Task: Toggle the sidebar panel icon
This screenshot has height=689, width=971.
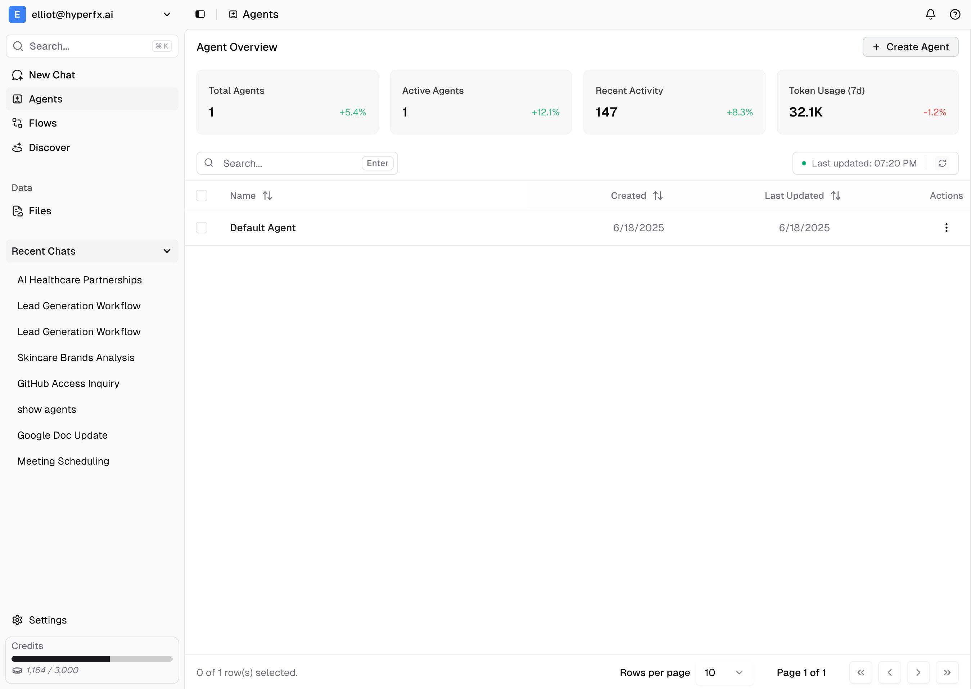Action: coord(200,14)
